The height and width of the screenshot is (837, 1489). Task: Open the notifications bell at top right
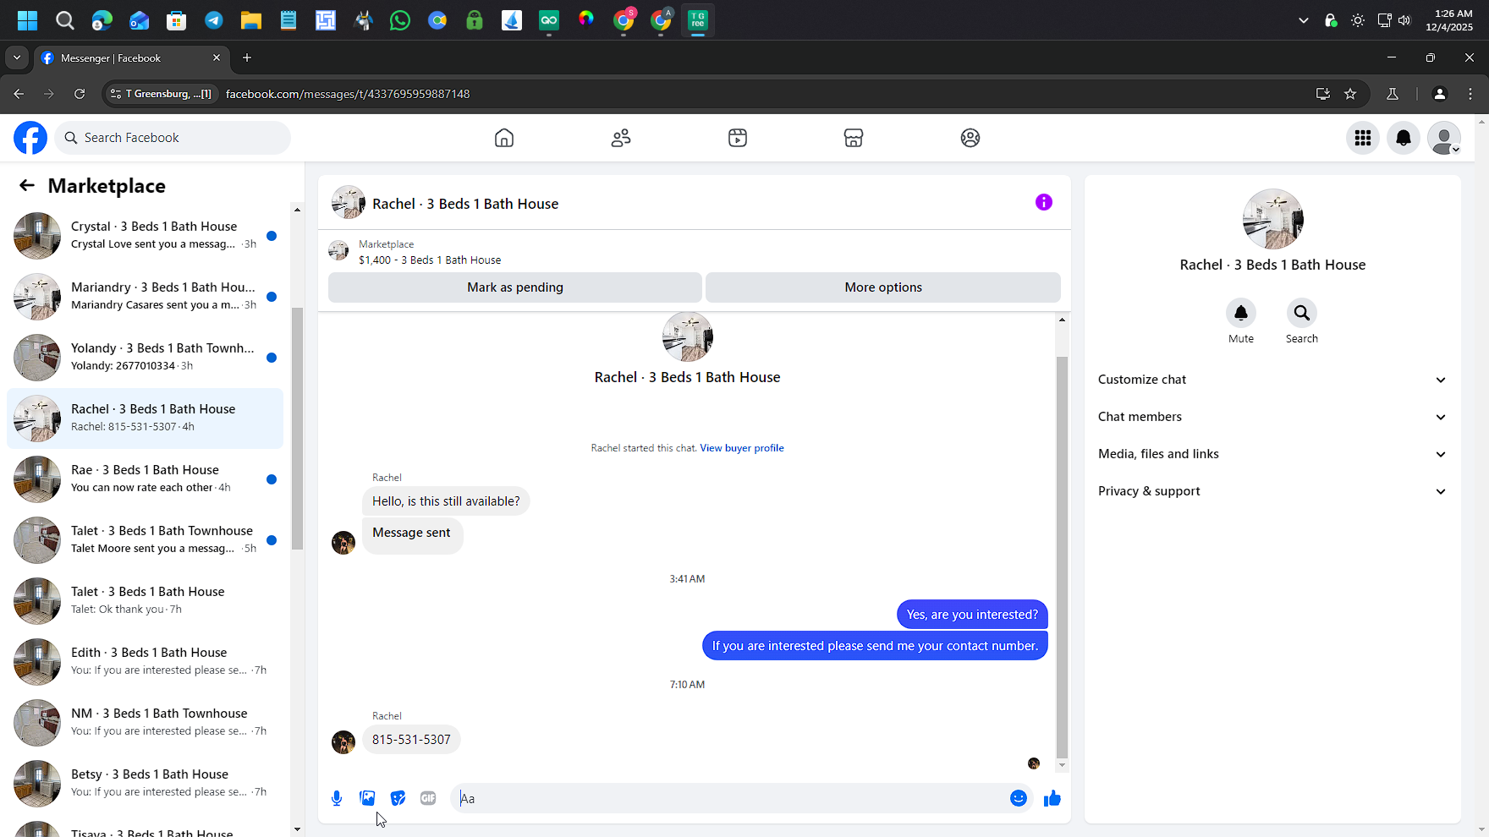pos(1404,138)
